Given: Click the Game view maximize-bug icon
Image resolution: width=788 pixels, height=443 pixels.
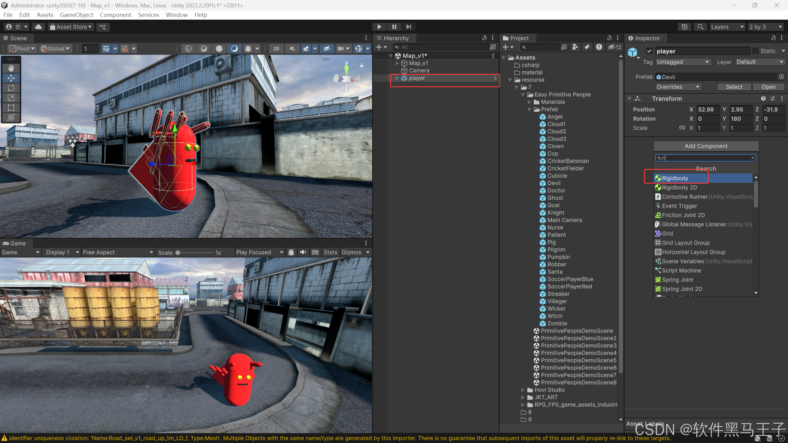Looking at the screenshot, I should tap(291, 252).
